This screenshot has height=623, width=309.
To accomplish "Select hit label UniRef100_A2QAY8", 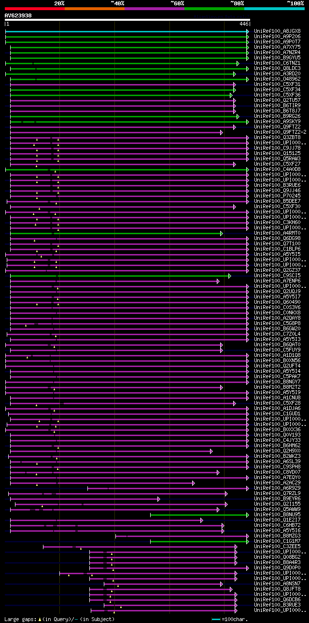I will [277, 318].
